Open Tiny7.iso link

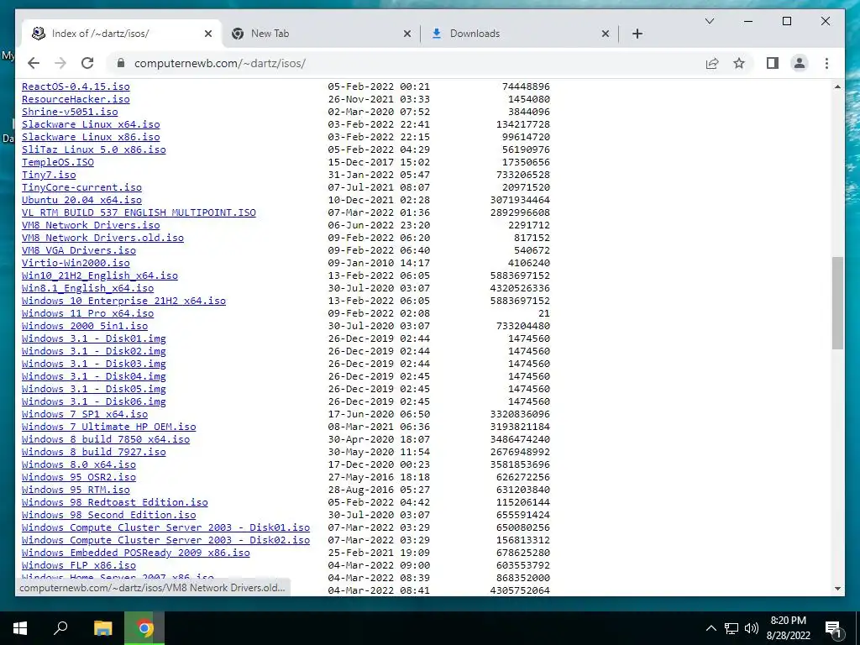pyautogui.click(x=49, y=175)
